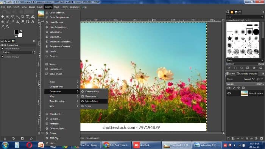Choose Brightness-Contrast menu entry
Screen dimensions: 265x149
point(62,47)
